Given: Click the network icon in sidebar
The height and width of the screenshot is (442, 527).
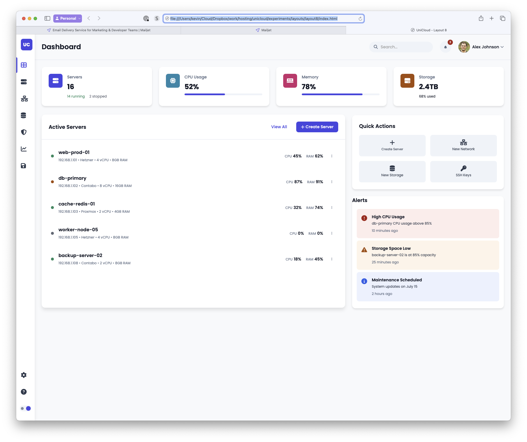Looking at the screenshot, I should 24,99.
